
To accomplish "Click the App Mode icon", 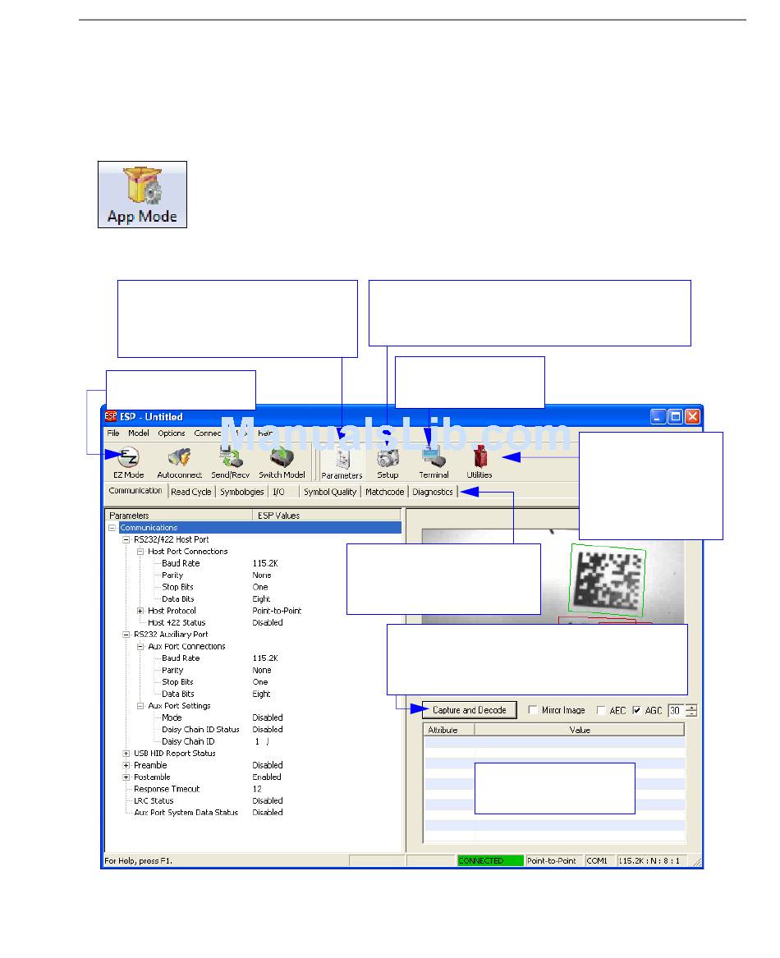I will click(x=142, y=195).
